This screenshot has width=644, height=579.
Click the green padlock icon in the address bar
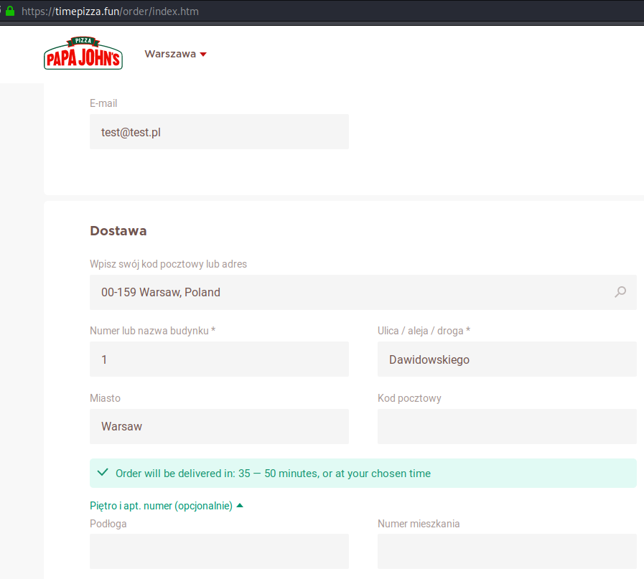coord(10,11)
